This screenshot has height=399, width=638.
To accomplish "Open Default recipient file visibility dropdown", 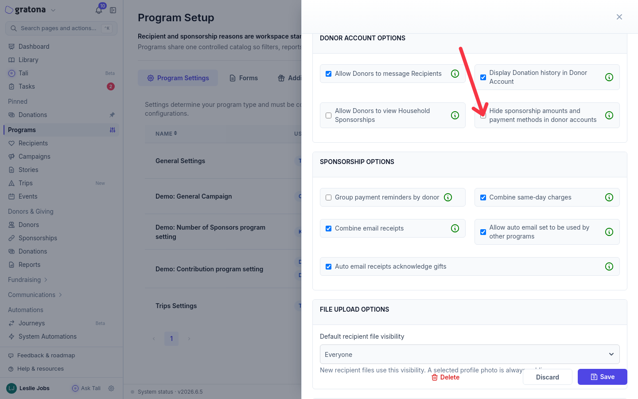I will pos(470,355).
